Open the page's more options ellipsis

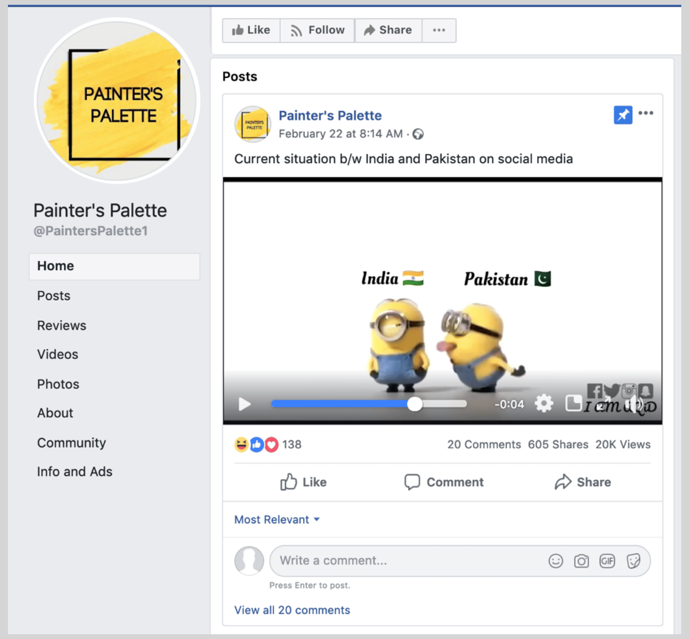439,30
